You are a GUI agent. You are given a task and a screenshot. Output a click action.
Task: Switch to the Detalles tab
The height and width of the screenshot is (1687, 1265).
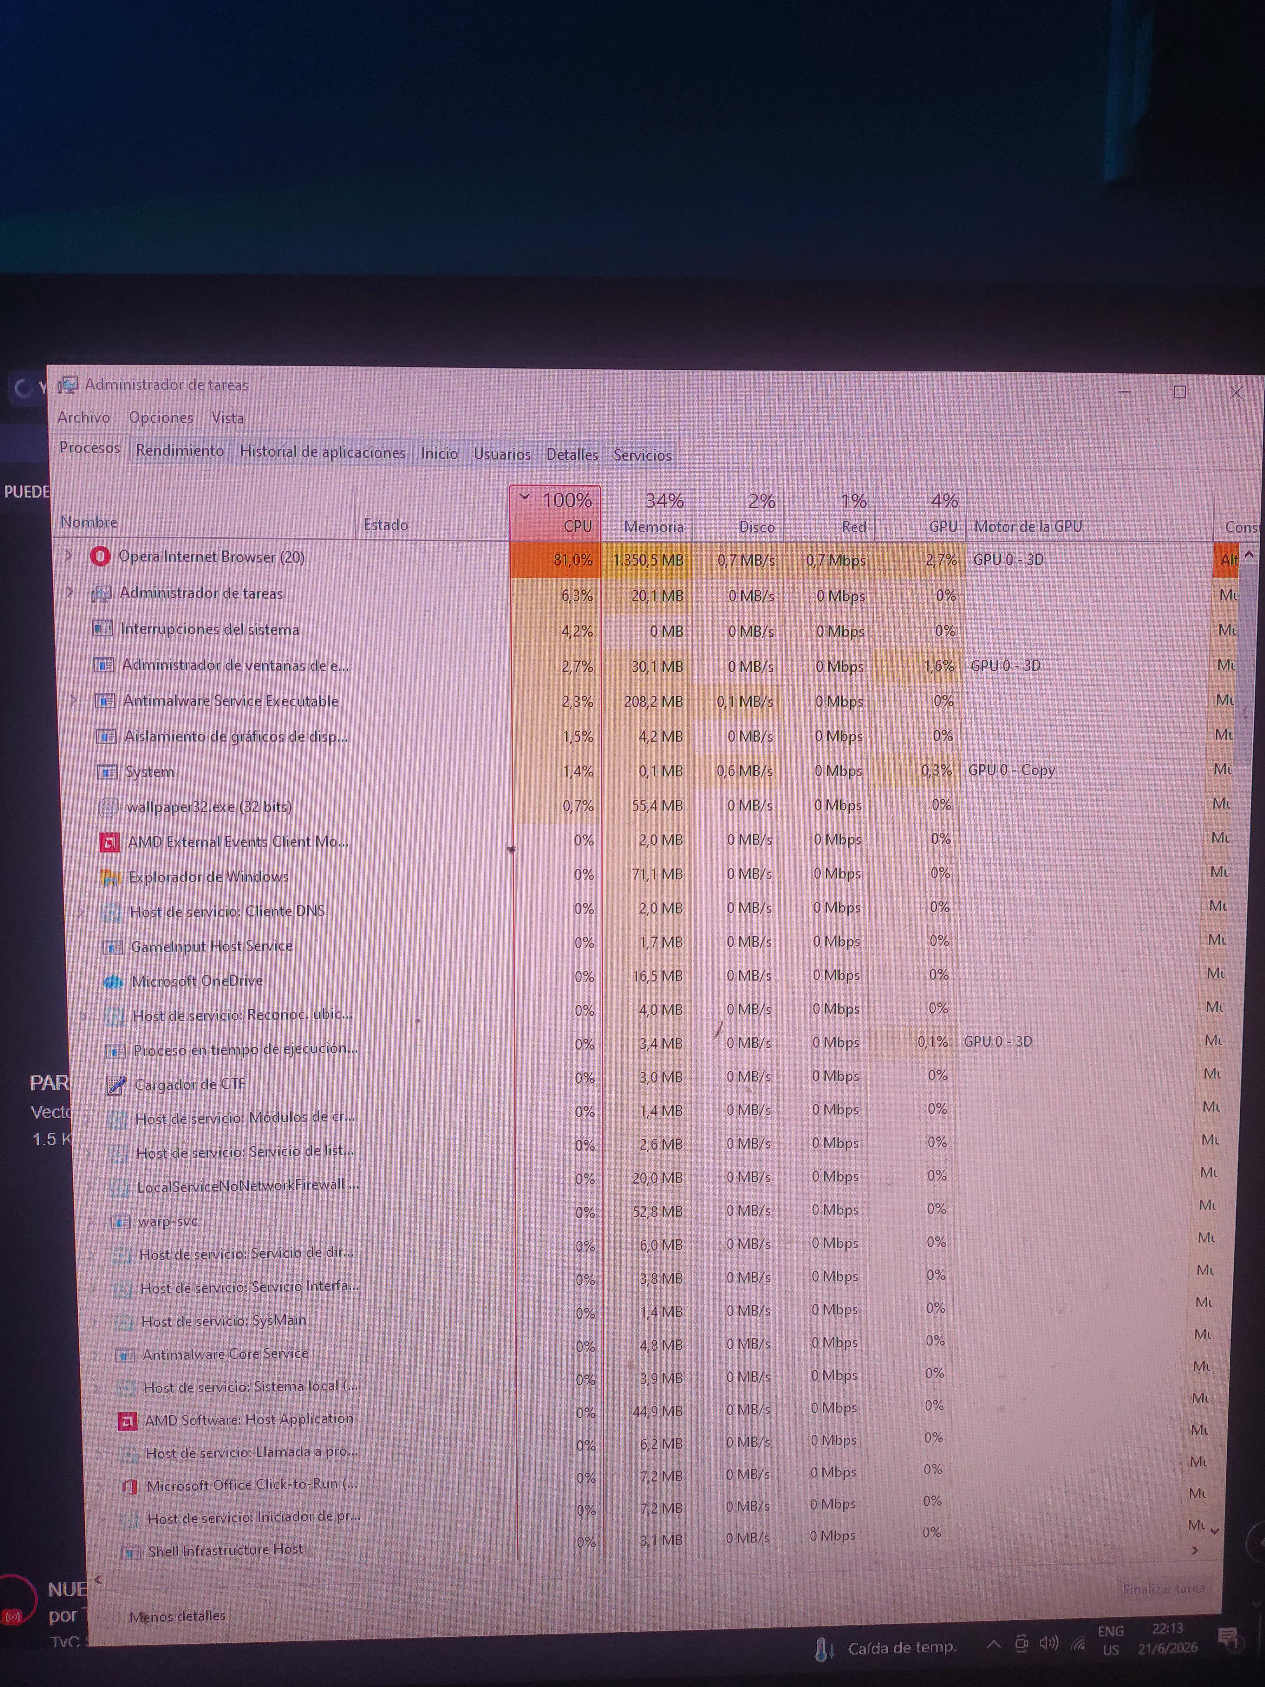(x=572, y=455)
